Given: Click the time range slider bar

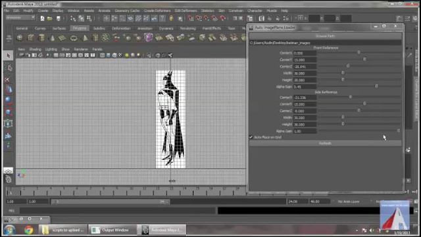Looking at the screenshot, I should pyautogui.click(x=110, y=201).
